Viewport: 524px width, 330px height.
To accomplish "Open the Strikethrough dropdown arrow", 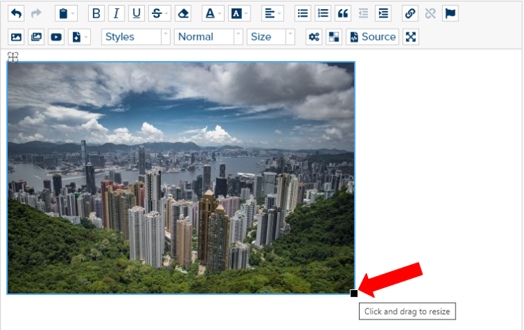I will (x=167, y=14).
